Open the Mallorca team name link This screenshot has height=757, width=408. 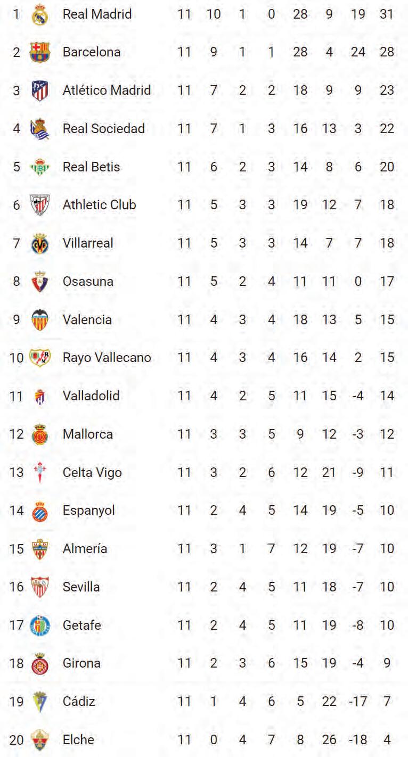point(88,434)
